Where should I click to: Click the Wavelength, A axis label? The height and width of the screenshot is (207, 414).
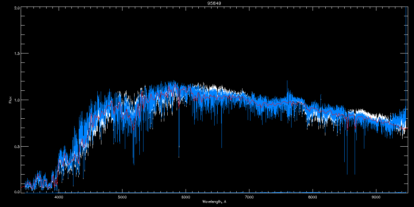click(x=214, y=201)
